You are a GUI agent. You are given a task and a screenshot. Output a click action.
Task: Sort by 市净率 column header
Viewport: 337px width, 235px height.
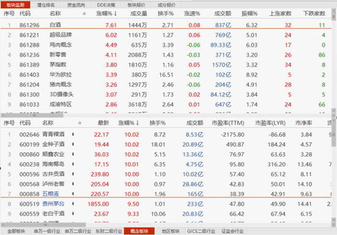point(303,123)
